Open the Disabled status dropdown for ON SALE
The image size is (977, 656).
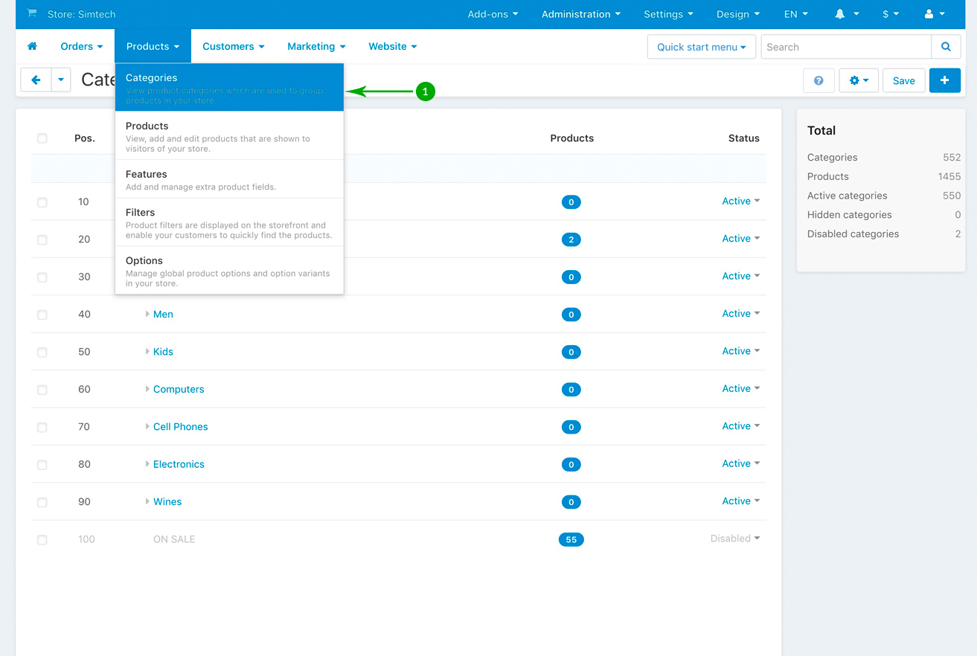click(734, 538)
